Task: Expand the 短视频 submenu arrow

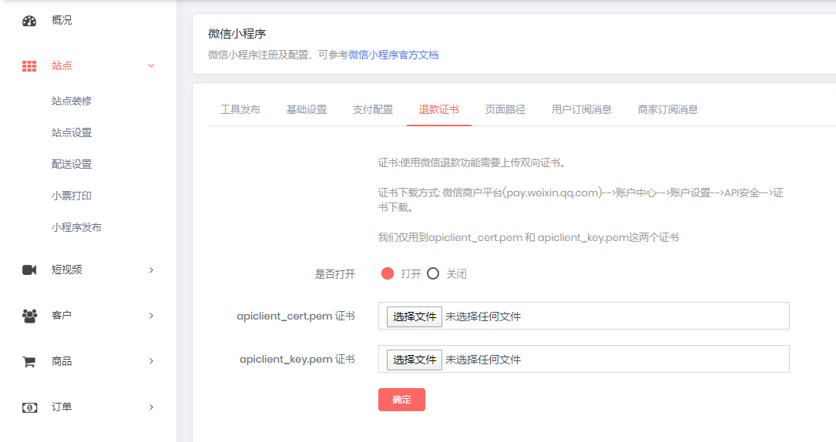Action: coord(151,270)
